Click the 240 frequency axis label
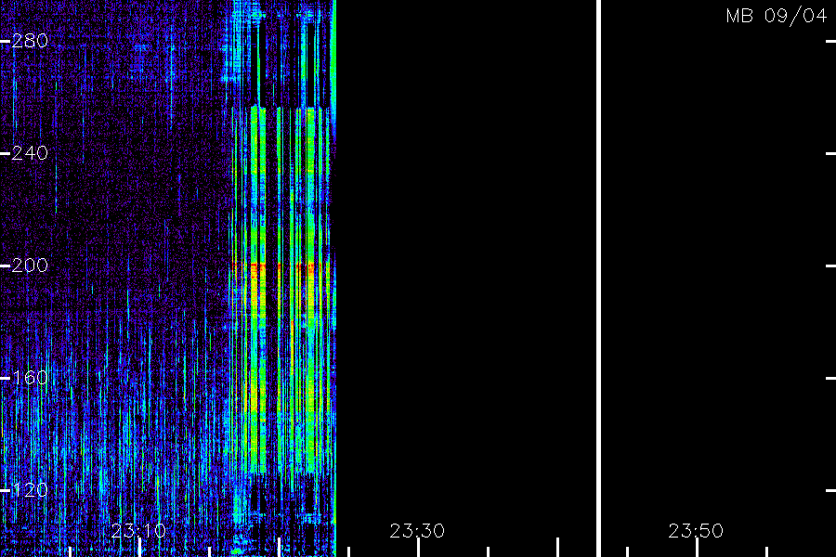Screen dimensions: 836x557 click(x=30, y=153)
